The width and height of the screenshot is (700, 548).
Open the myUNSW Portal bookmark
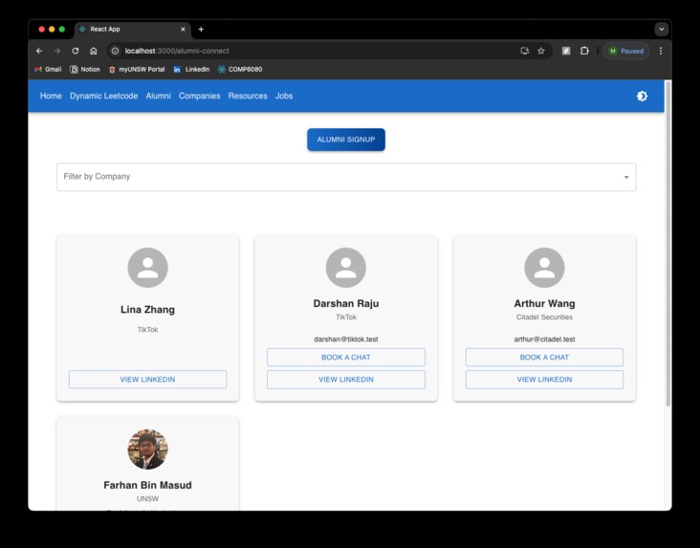click(x=137, y=69)
